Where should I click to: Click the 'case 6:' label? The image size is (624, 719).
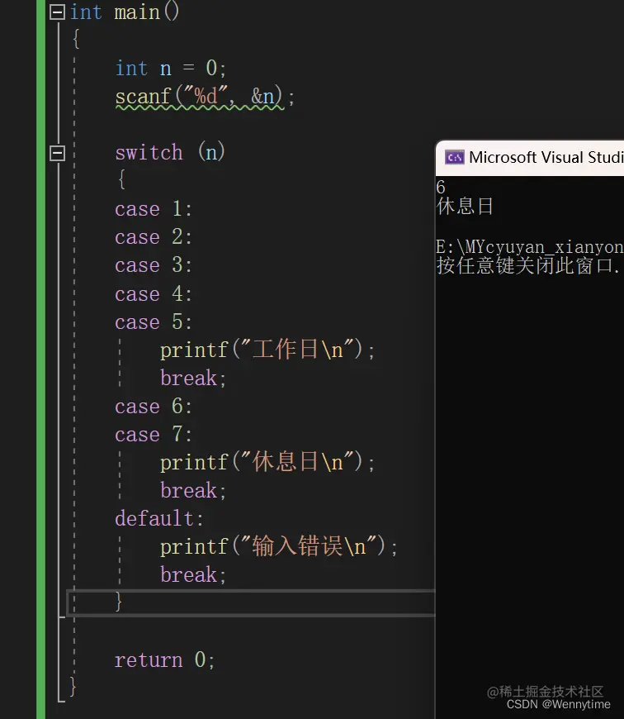pyautogui.click(x=154, y=407)
